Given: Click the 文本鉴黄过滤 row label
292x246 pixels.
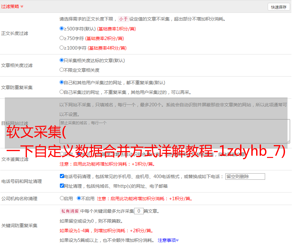Looking at the screenshot, I should [x=15, y=159].
